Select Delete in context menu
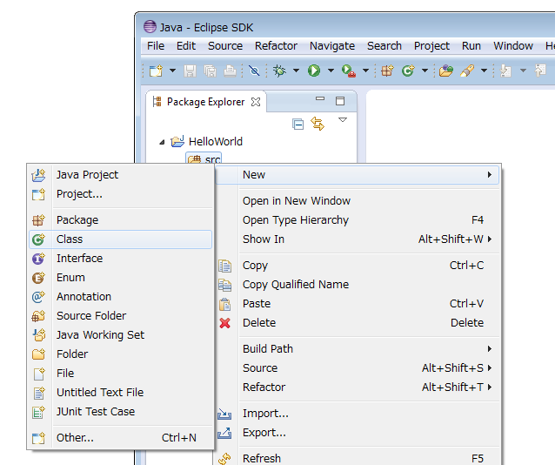The width and height of the screenshot is (555, 465). [358, 323]
